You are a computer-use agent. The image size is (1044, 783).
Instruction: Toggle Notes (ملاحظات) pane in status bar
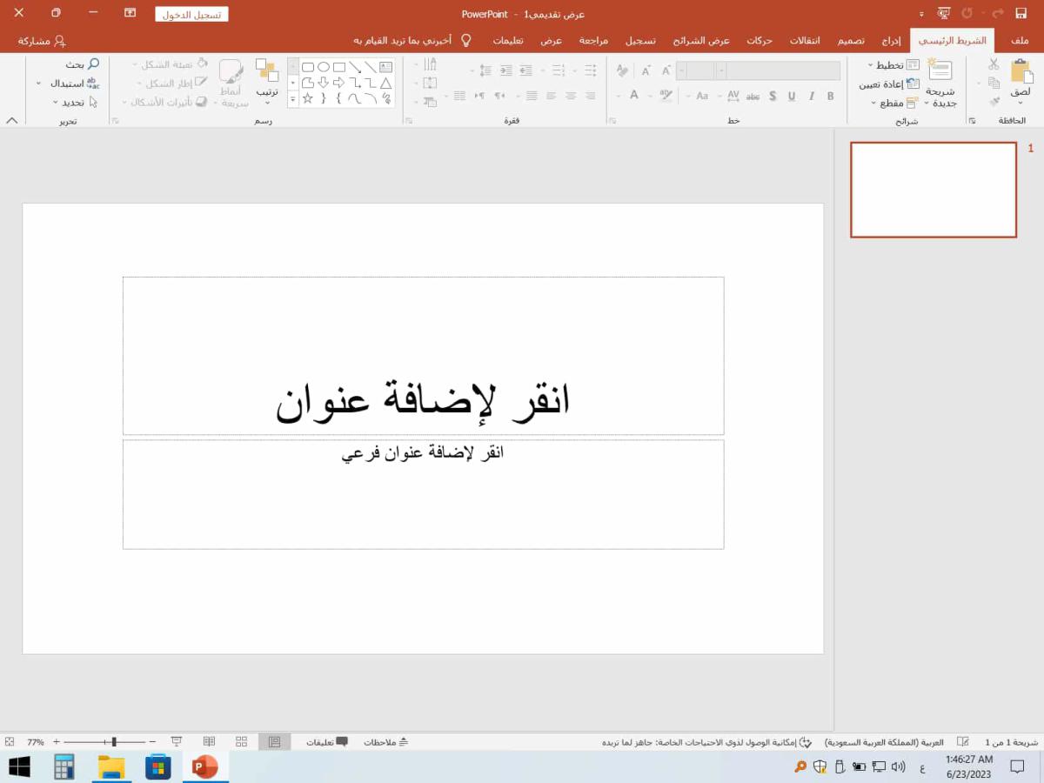(385, 742)
